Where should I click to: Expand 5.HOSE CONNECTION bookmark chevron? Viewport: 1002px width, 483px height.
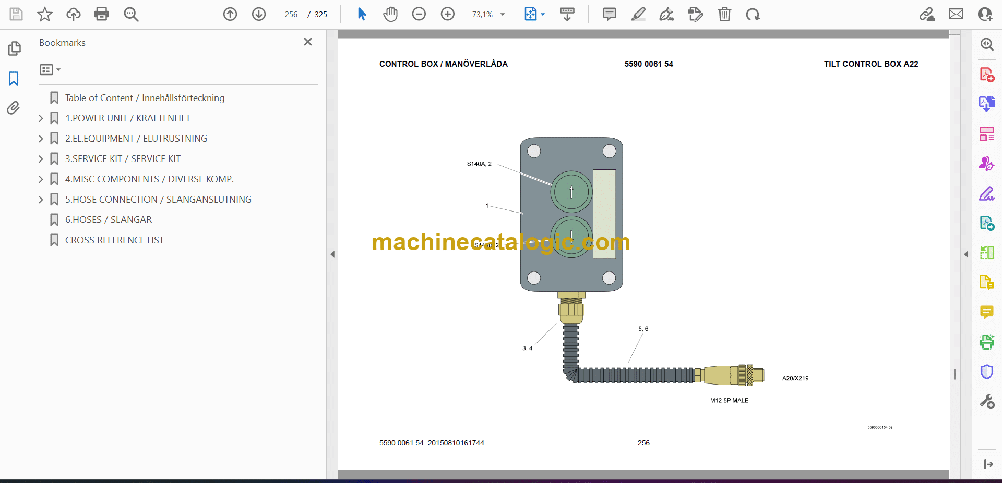point(41,200)
